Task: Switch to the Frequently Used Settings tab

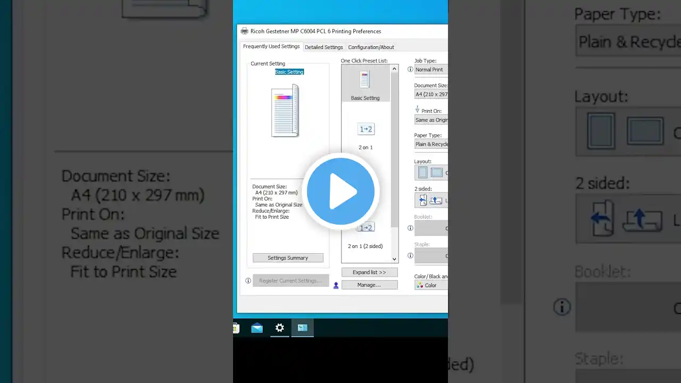Action: point(271,47)
